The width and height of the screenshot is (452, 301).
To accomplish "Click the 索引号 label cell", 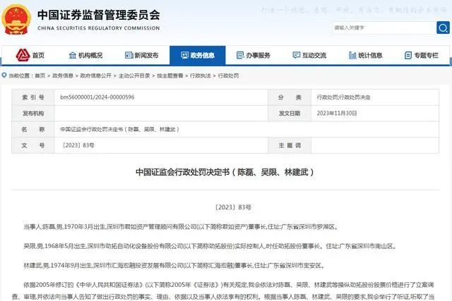I will point(33,97).
